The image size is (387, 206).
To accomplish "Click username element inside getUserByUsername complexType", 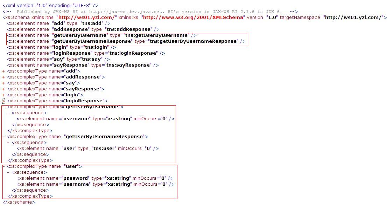I will click(96, 119).
